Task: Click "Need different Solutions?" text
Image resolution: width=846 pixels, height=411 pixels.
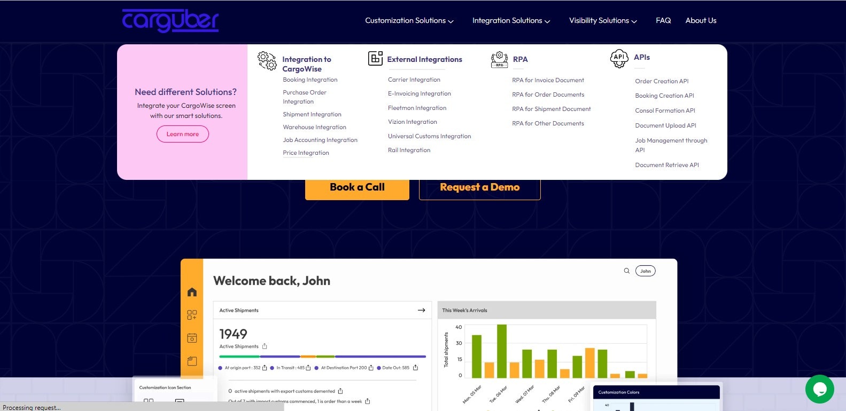Action: 185,92
